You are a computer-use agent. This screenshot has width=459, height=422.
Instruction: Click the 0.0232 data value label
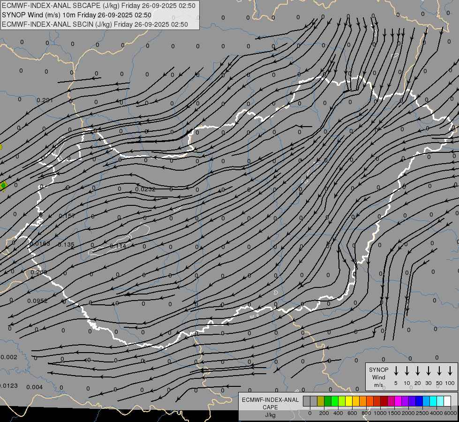145,189
